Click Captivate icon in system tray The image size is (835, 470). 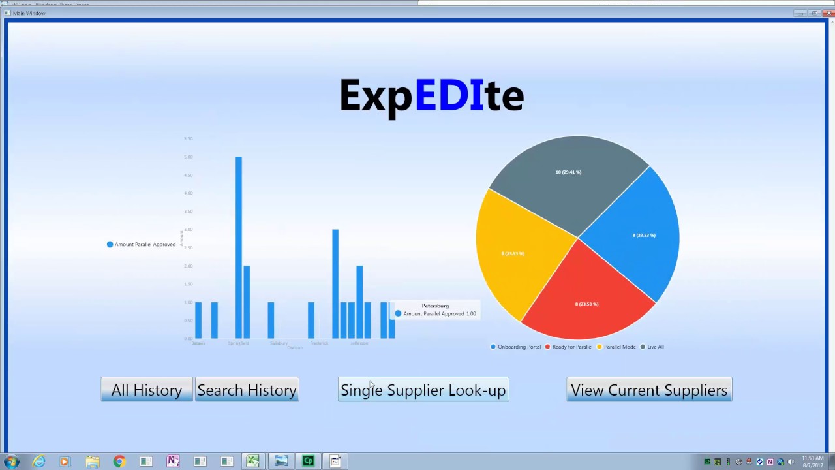[x=707, y=462]
